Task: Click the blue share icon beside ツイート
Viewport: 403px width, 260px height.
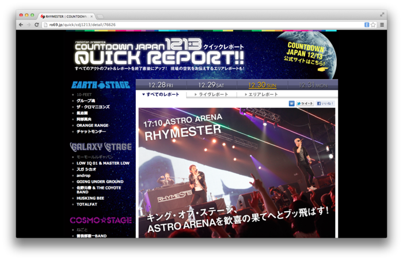Action: (x=292, y=103)
